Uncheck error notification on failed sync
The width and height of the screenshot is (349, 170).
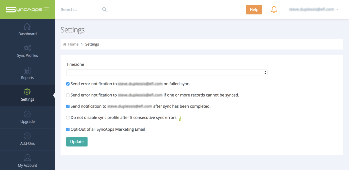pyautogui.click(x=68, y=84)
